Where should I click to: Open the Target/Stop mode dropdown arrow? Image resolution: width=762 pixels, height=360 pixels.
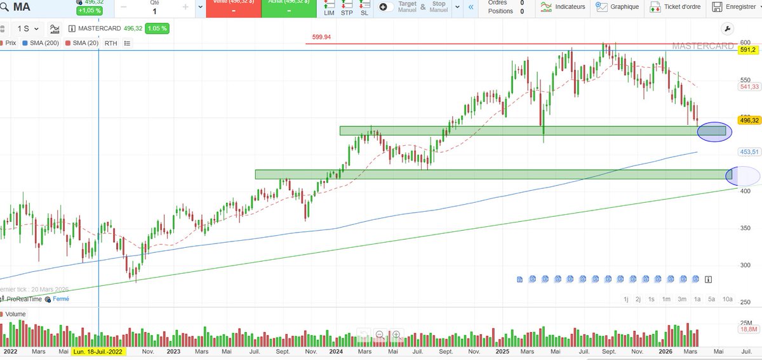coord(457,7)
